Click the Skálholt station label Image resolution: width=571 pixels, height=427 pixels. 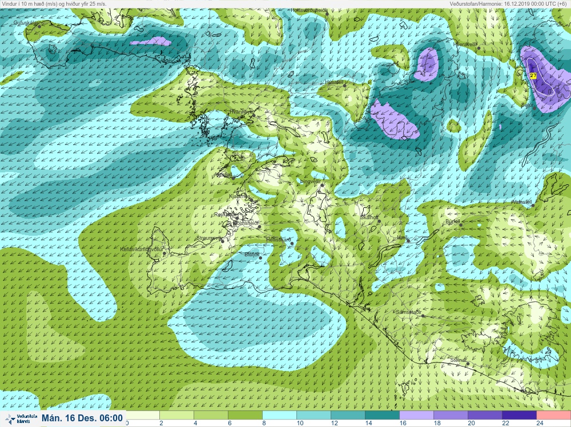coord(369,217)
